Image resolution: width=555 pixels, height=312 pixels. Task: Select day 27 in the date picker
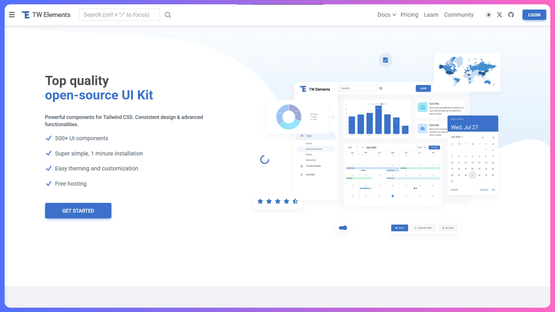click(x=472, y=175)
